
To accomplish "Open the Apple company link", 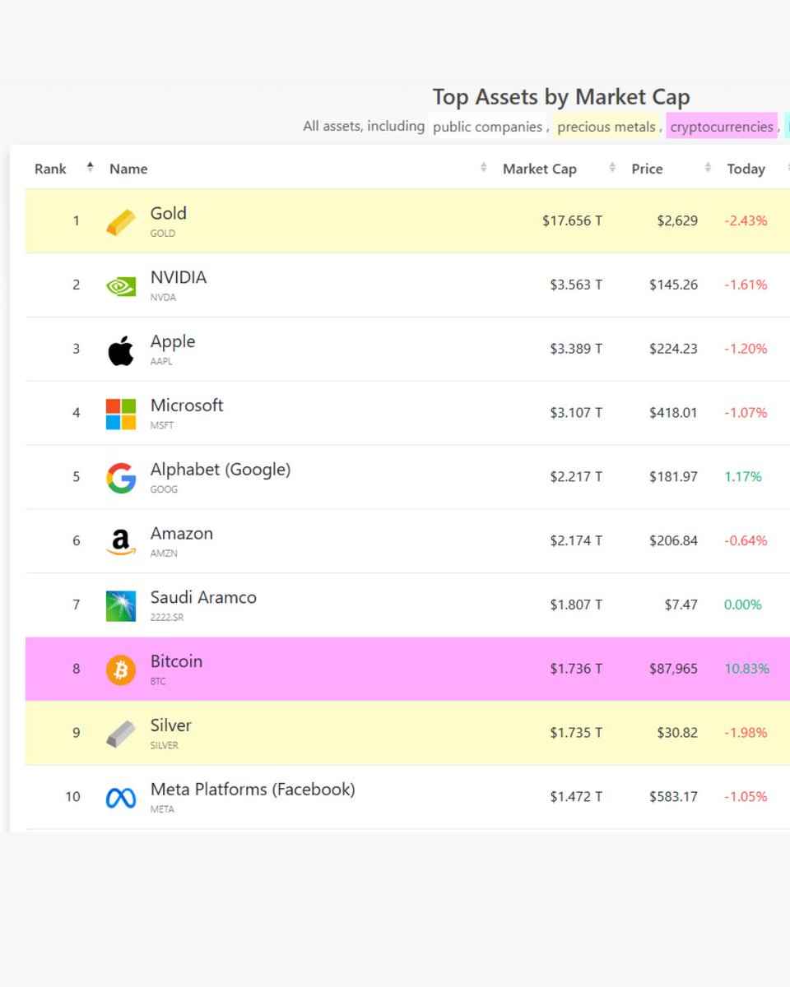I will 173,341.
